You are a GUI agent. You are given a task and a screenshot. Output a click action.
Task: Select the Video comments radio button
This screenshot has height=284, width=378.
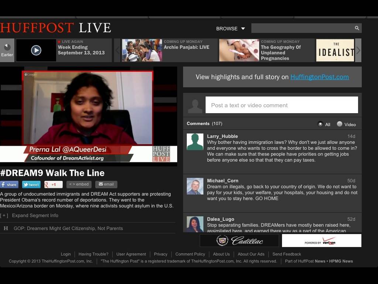pyautogui.click(x=340, y=124)
